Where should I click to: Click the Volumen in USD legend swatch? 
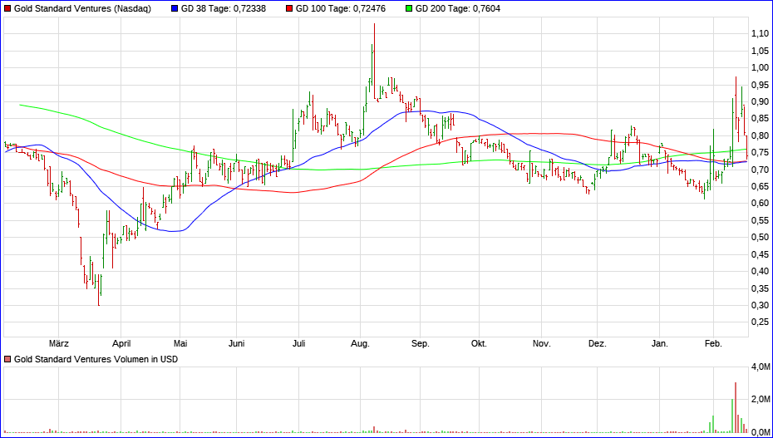point(8,359)
